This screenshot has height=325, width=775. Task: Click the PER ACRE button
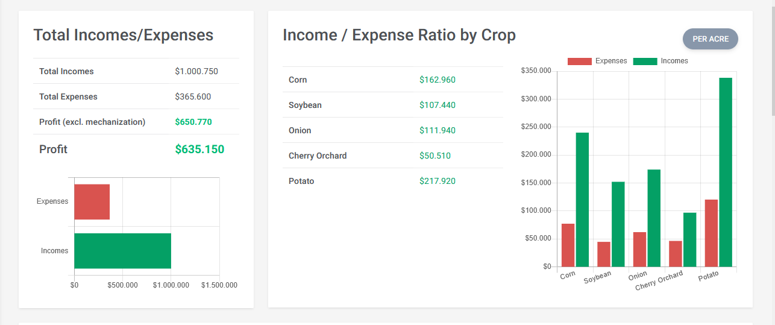pyautogui.click(x=710, y=39)
